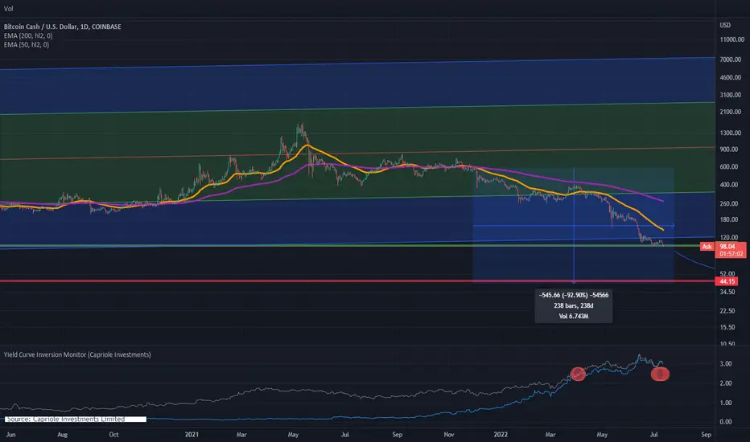Click the red circle marker on yield curve near July 2022

point(660,374)
